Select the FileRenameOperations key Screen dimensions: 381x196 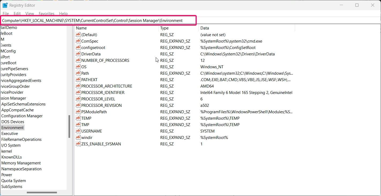(x=21, y=140)
